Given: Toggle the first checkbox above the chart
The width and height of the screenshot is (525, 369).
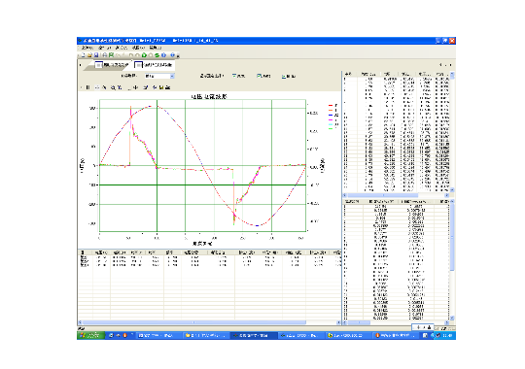Looking at the screenshot, I should coord(234,76).
